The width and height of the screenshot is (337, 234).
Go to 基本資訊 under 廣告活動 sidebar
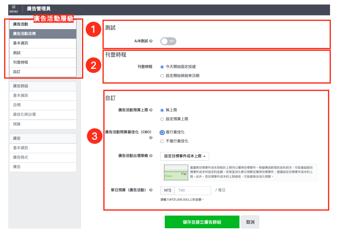tap(43, 43)
